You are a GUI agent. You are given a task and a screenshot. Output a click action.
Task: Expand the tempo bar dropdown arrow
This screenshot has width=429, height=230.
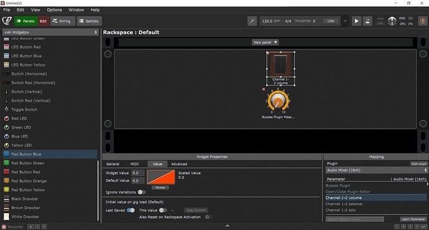click(345, 21)
